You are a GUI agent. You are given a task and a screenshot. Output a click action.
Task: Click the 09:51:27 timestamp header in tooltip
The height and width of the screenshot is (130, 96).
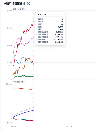[41, 15]
